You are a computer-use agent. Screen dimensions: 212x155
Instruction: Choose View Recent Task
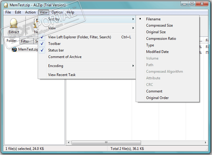coord(87,75)
